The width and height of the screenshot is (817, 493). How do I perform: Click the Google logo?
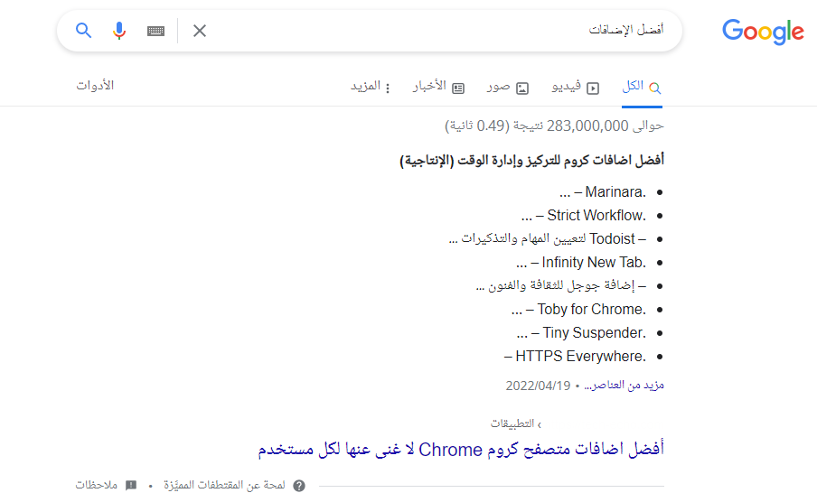(x=763, y=32)
